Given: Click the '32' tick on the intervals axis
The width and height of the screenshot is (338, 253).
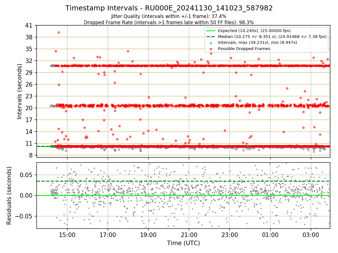Looking at the screenshot, I should 29,61.
